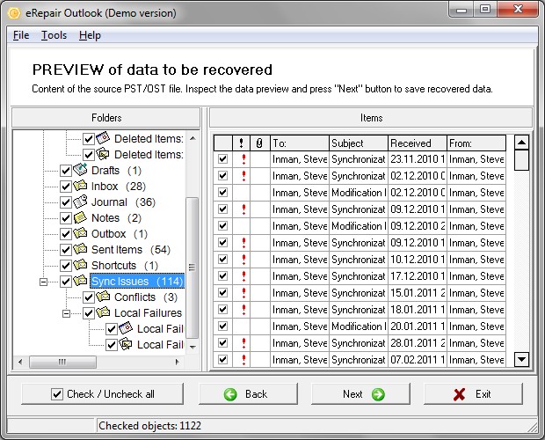
Task: Click red importance mark on 17.12.2010 row
Action: point(244,276)
